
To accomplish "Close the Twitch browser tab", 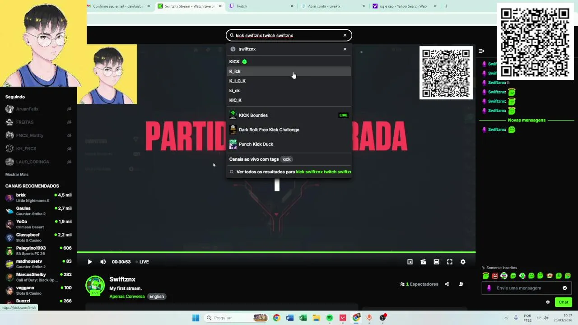I will click(292, 6).
